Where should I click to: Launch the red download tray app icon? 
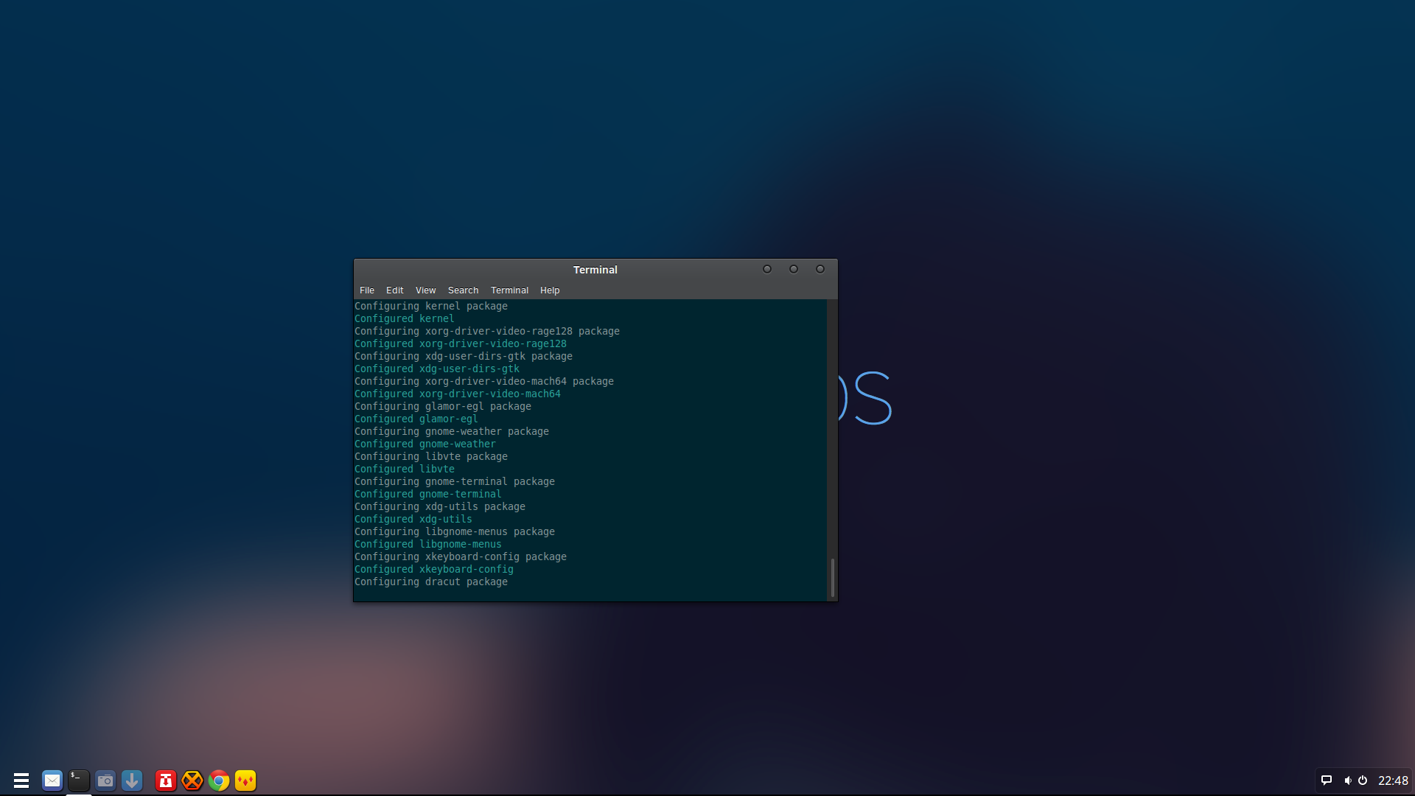[x=166, y=781]
